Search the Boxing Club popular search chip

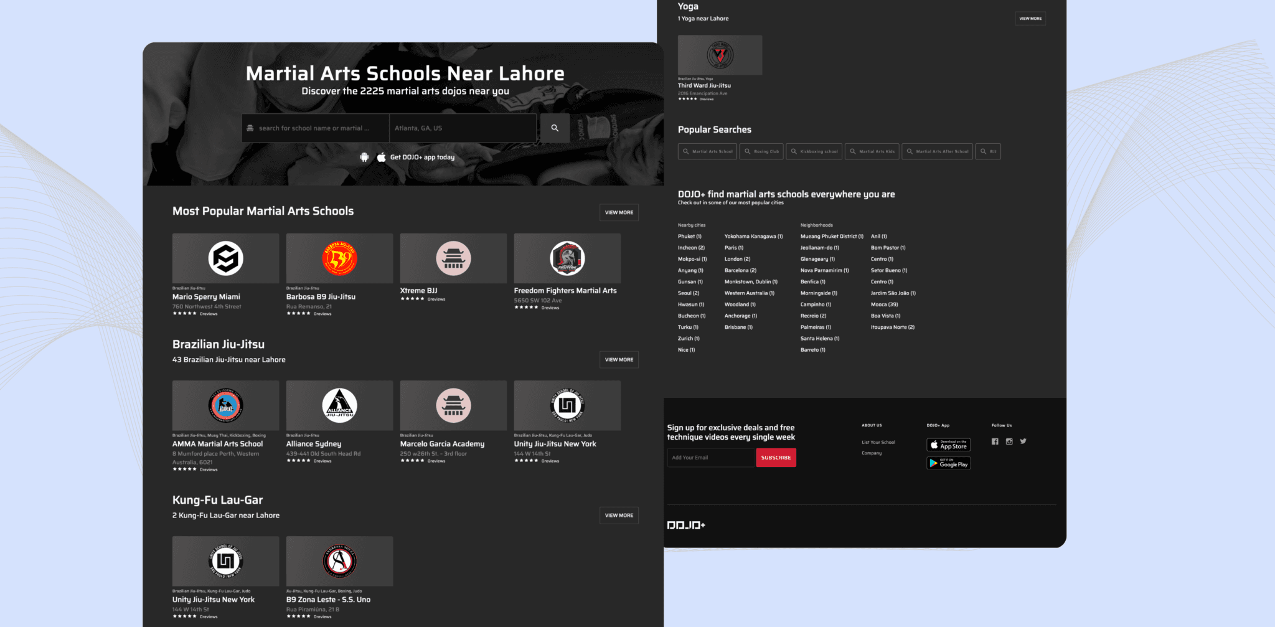(761, 151)
